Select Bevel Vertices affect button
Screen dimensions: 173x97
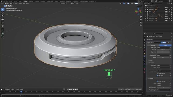click(153, 46)
